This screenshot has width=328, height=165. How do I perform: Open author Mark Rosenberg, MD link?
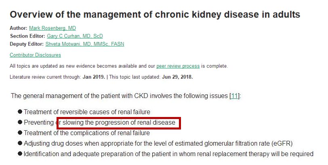tap(52, 28)
